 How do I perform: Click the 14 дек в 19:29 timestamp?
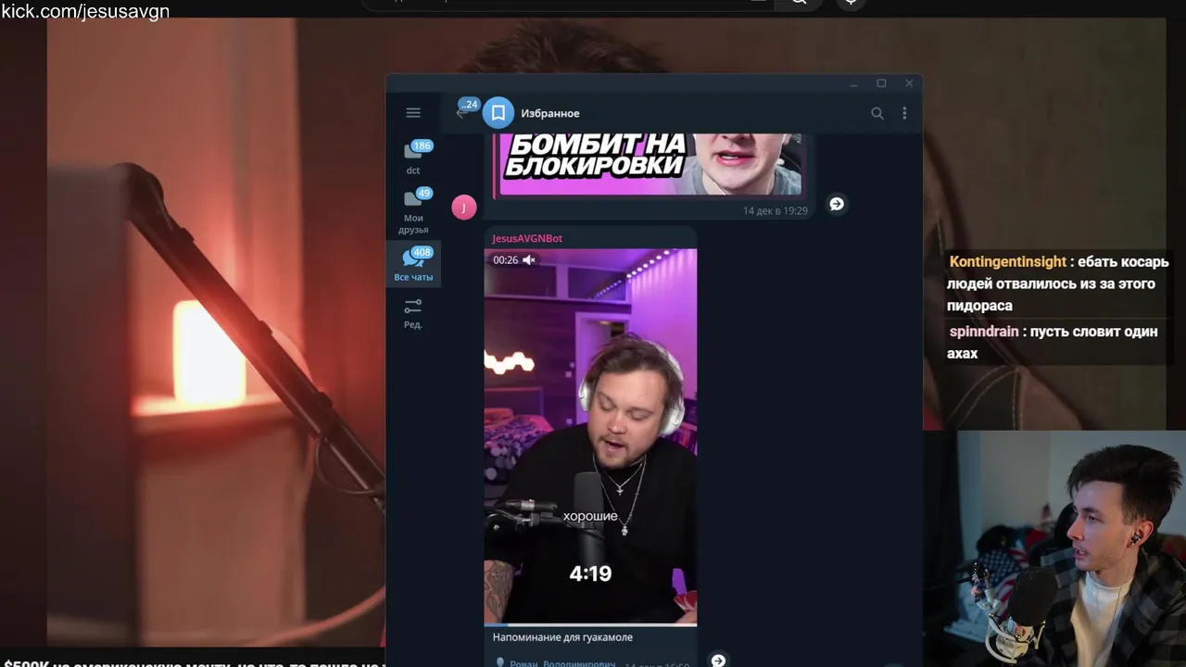point(775,211)
